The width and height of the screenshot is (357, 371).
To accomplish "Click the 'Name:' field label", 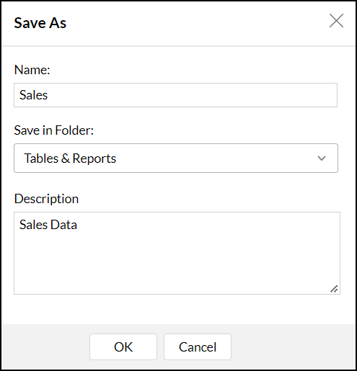I will (x=32, y=70).
